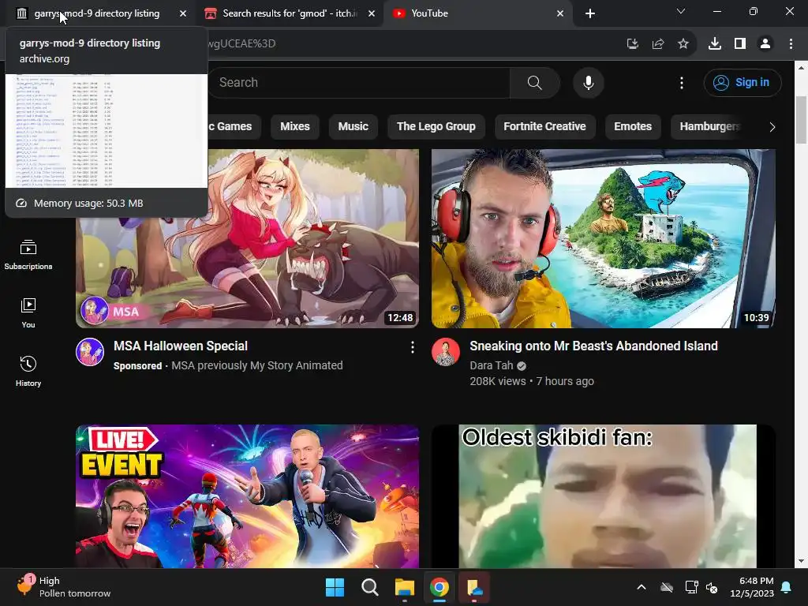Click the MSA channel avatar

pyautogui.click(x=90, y=352)
